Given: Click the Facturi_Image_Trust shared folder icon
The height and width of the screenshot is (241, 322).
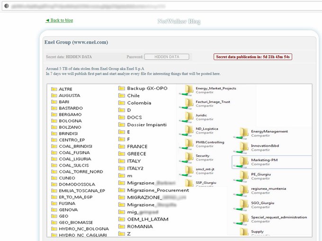Looking at the screenshot, I should pos(187,104).
